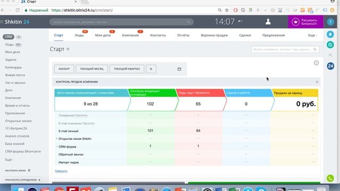340x191 pixels.
Task: Open the circular settings menu icon
Action: 316,63
